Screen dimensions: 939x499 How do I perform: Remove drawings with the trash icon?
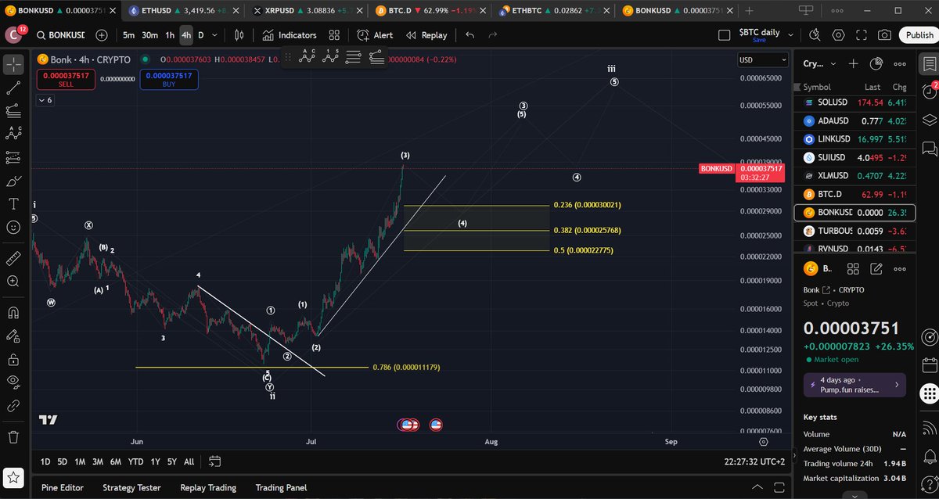pos(13,436)
